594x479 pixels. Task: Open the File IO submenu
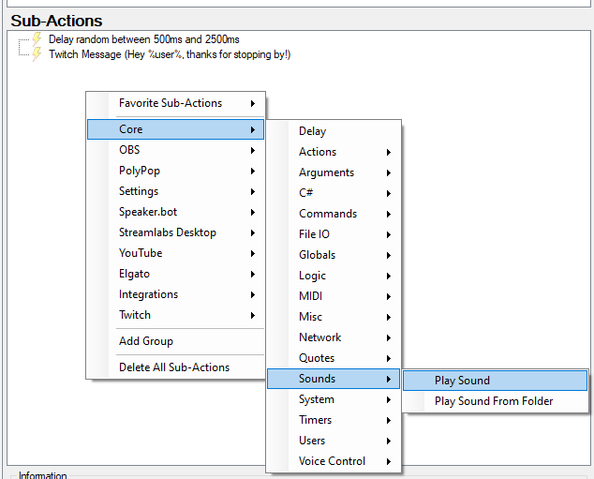coord(334,234)
